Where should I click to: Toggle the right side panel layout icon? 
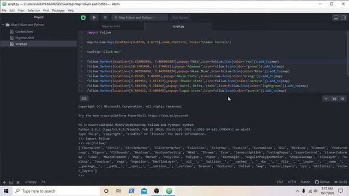click(344, 17)
